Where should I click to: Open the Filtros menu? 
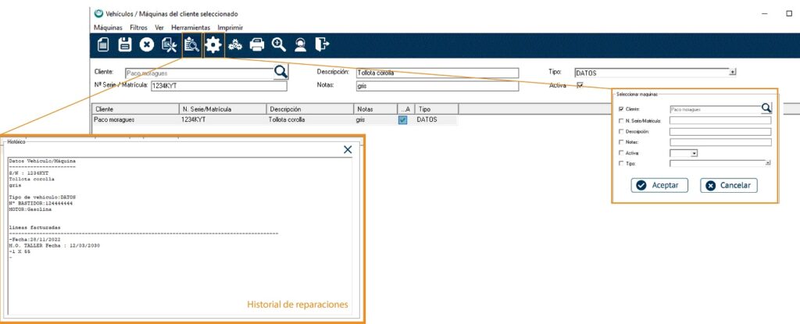coord(138,27)
